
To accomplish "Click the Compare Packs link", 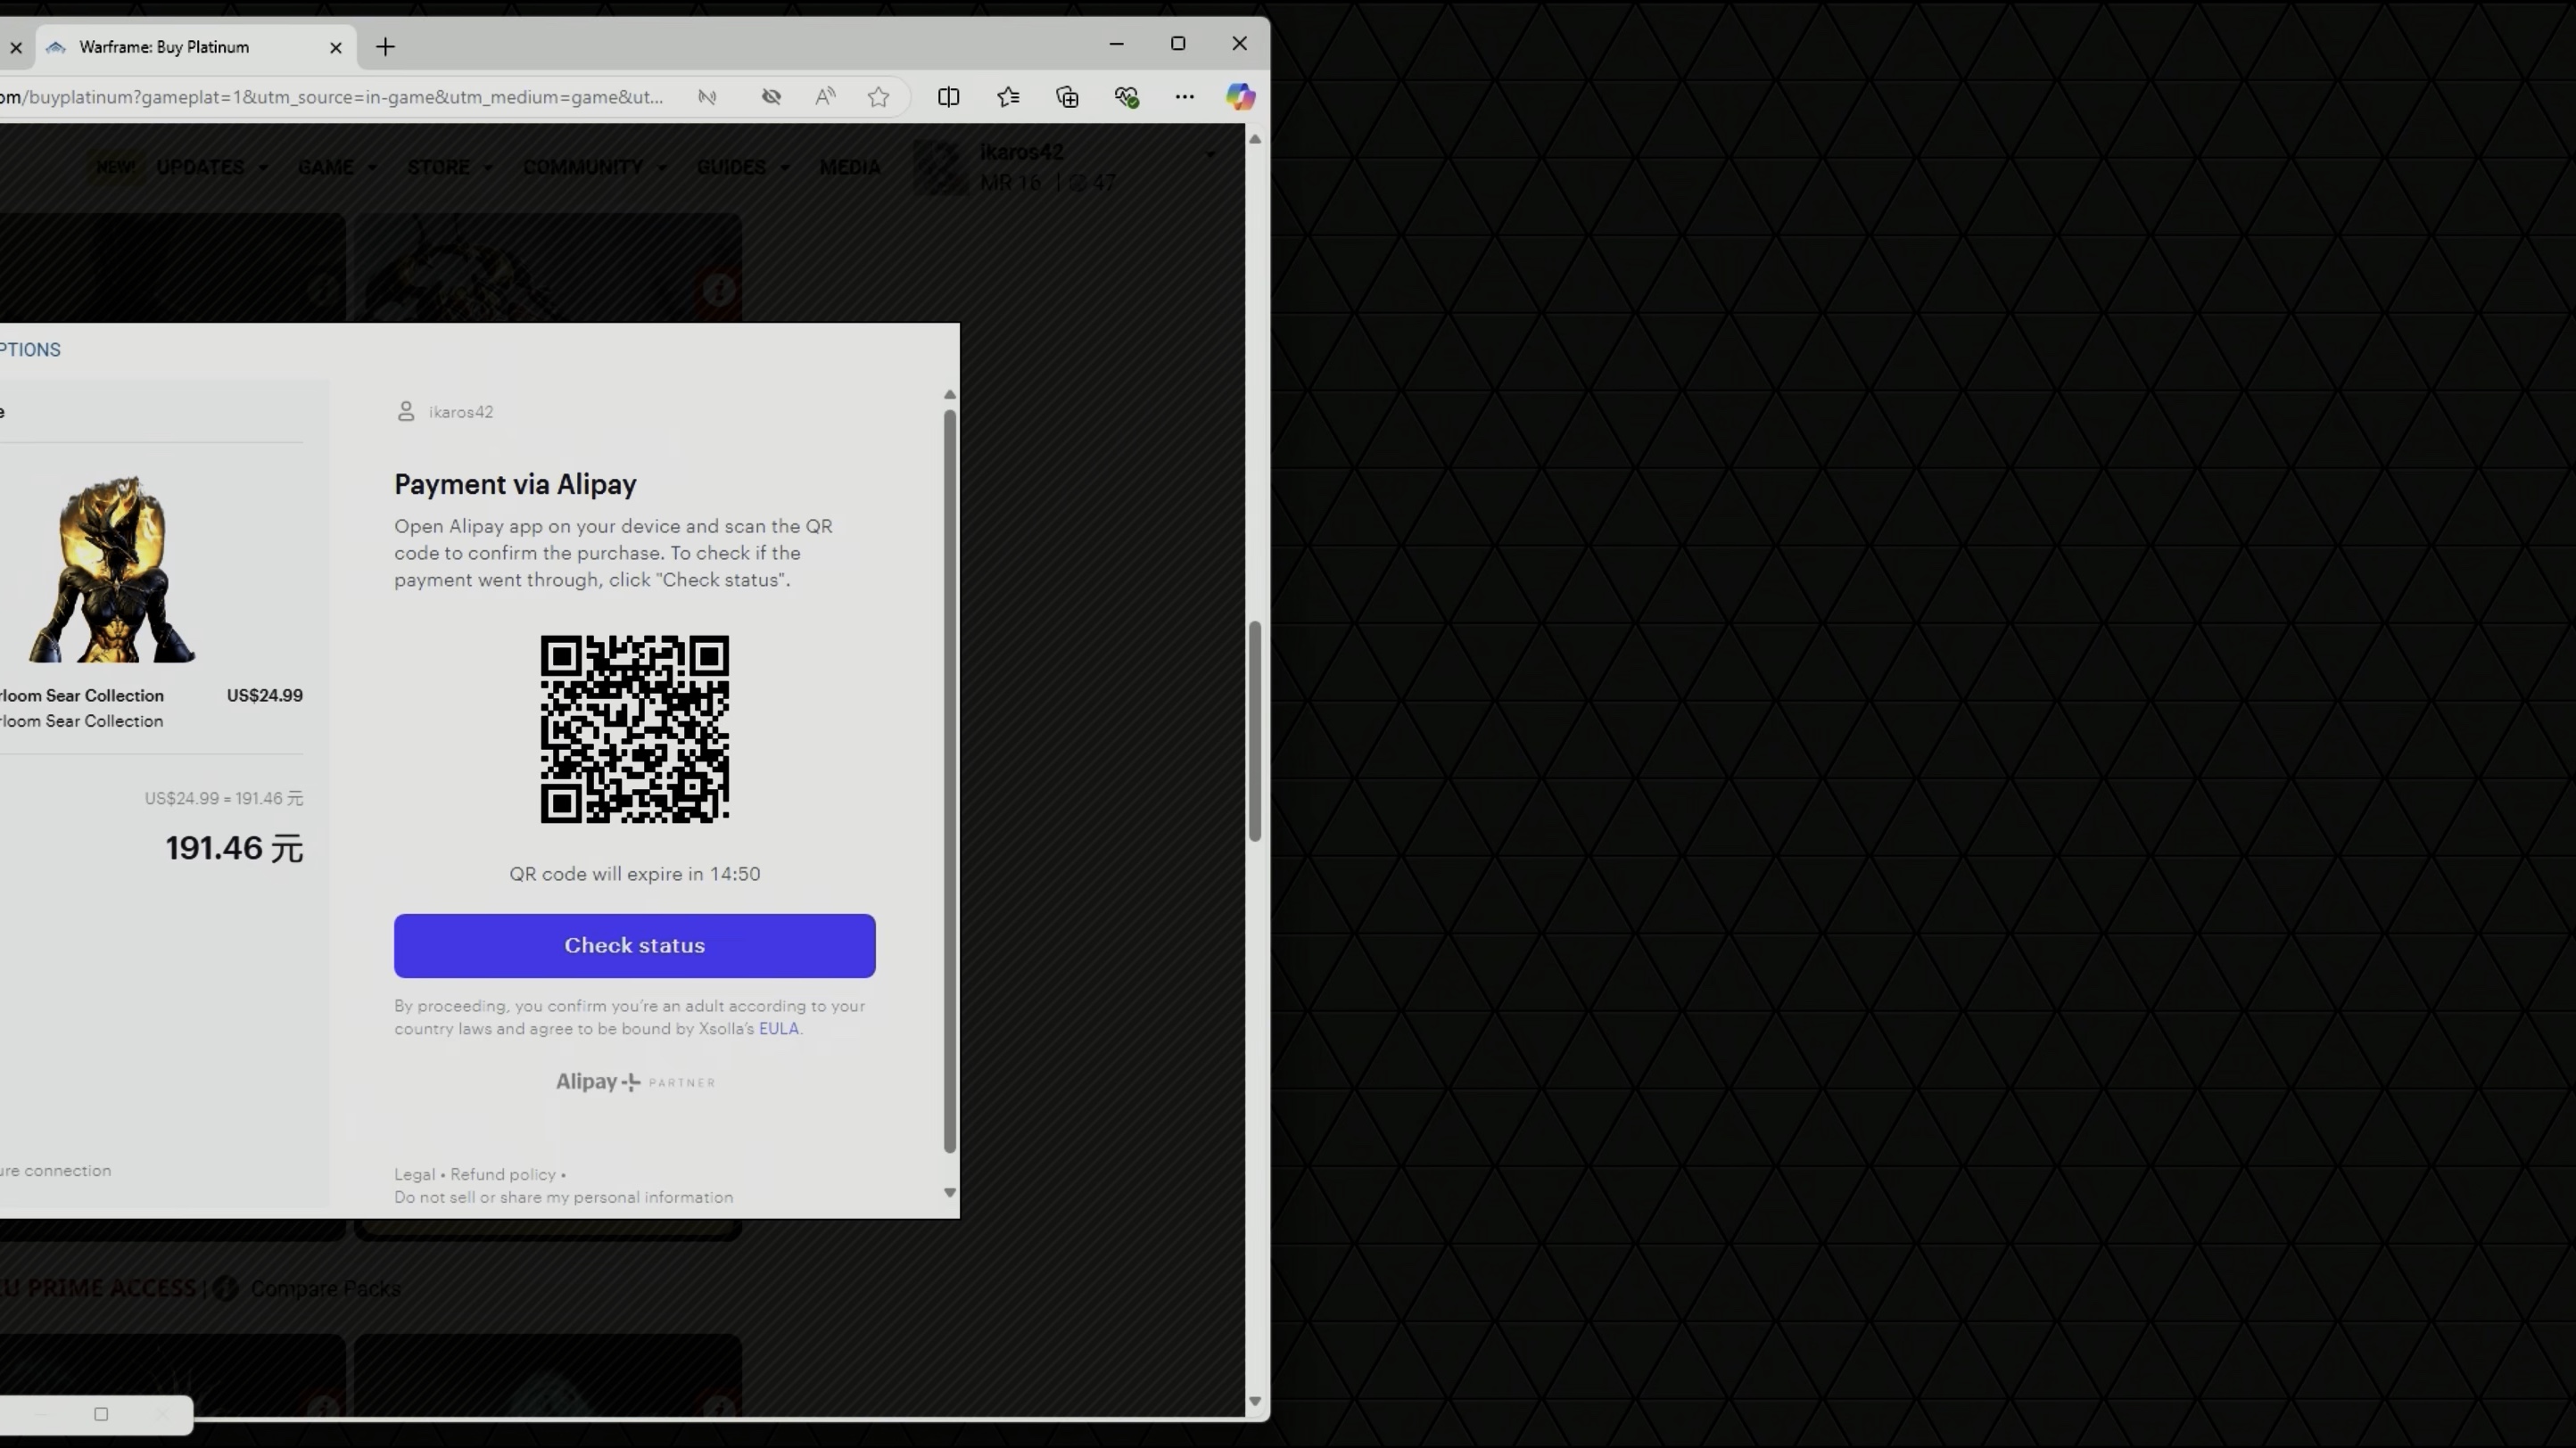I will click(325, 1289).
